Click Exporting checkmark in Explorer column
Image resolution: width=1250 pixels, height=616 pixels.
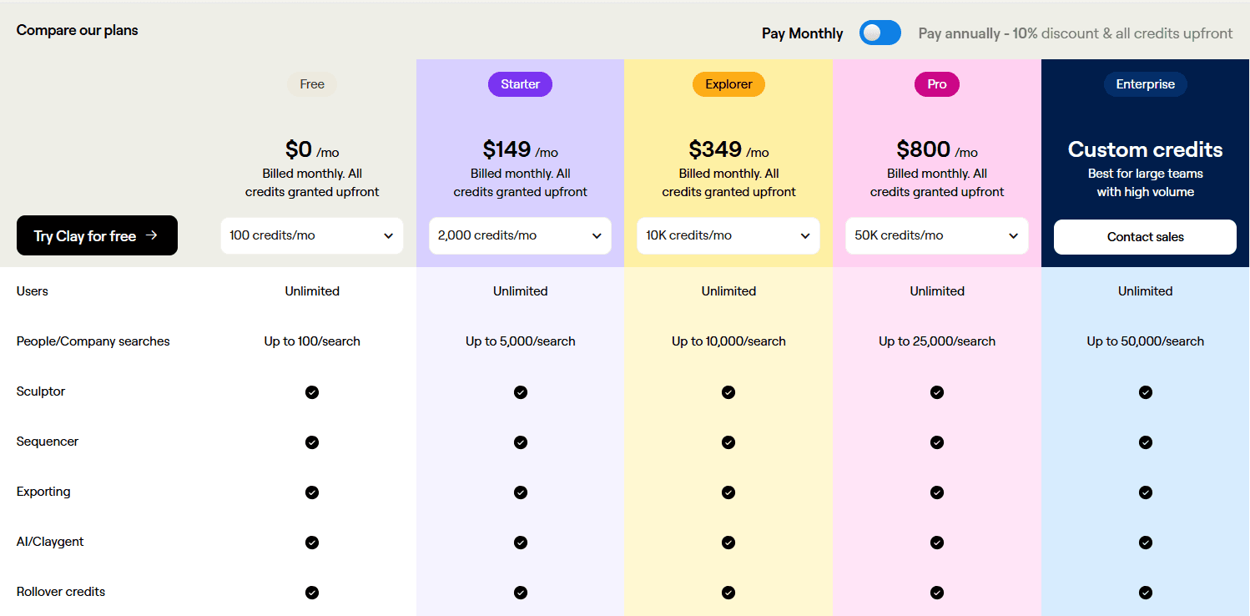728,492
